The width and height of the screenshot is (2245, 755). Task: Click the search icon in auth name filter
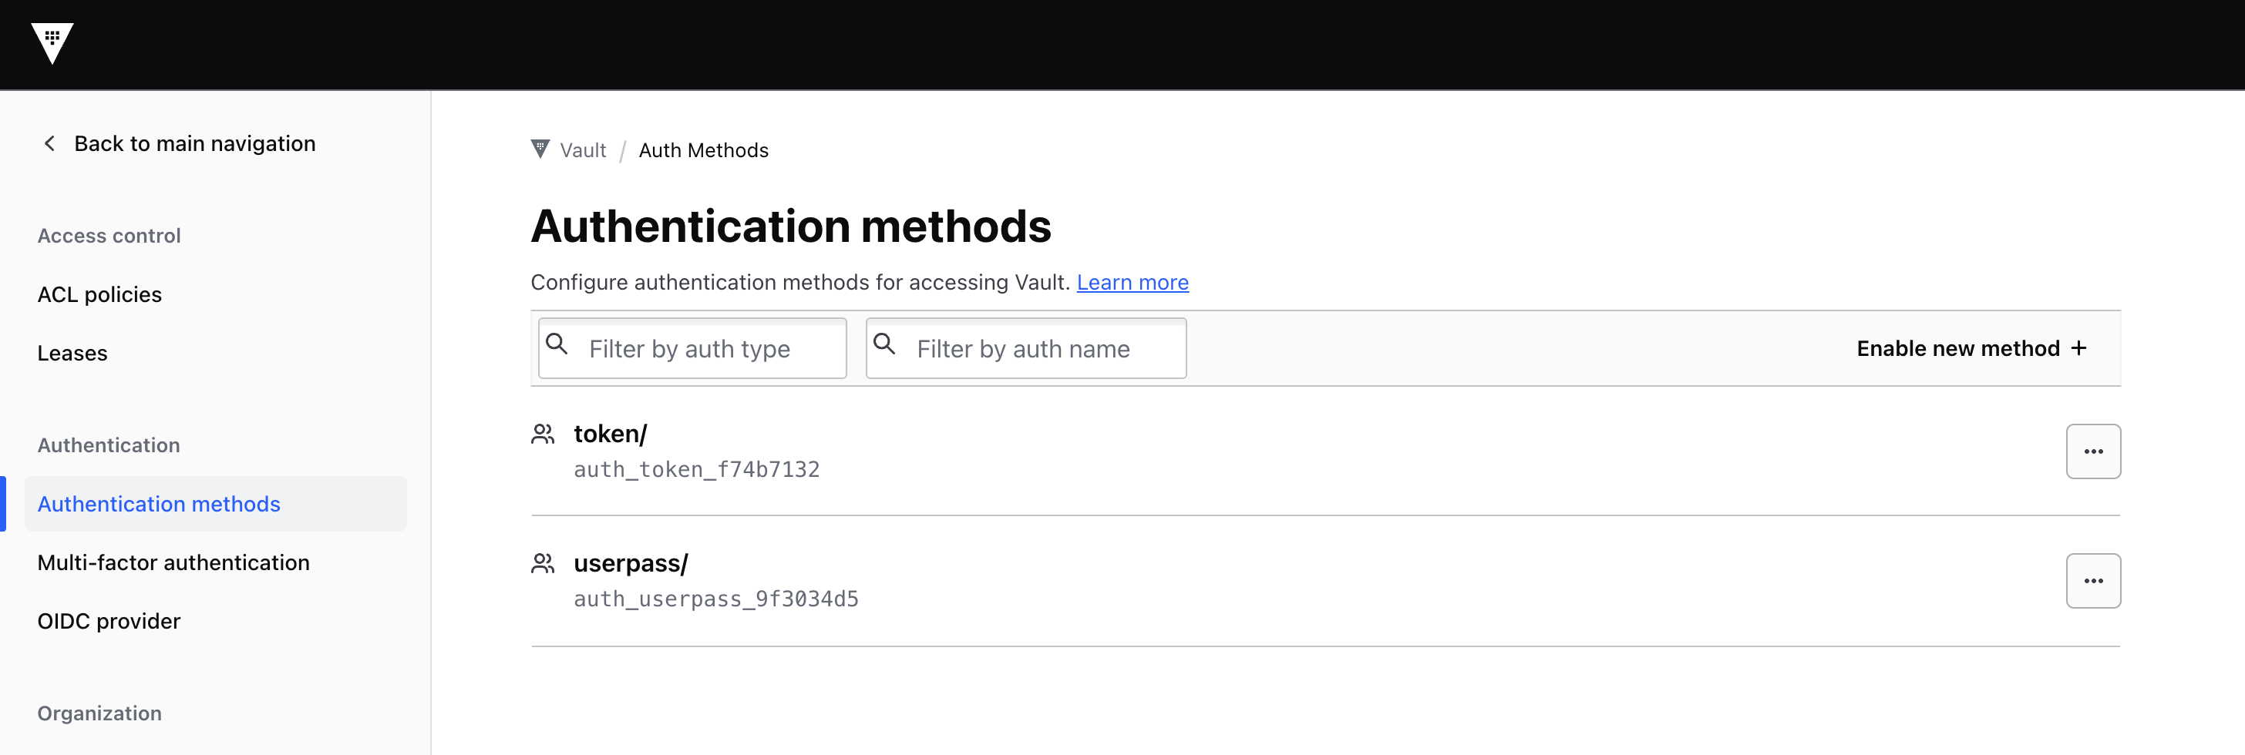[884, 344]
